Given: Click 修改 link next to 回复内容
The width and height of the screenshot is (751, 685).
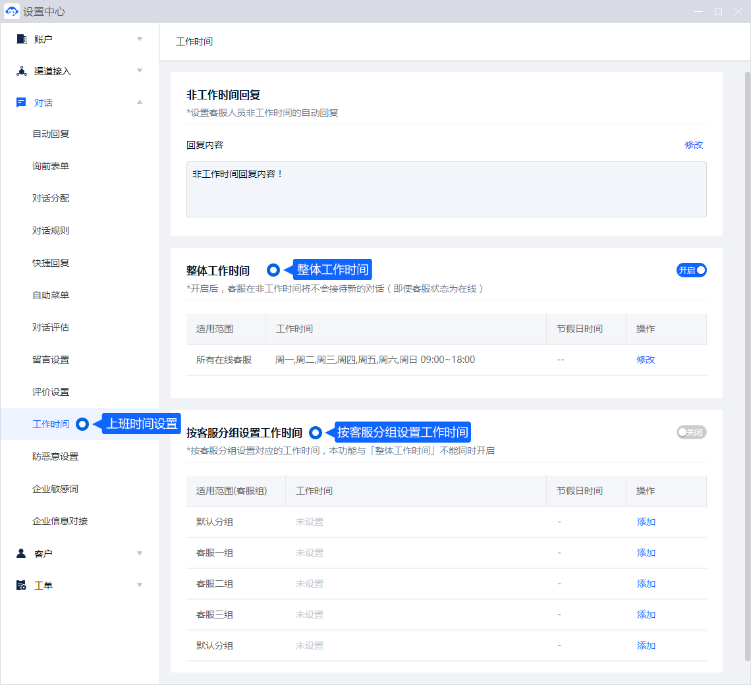Looking at the screenshot, I should point(693,145).
